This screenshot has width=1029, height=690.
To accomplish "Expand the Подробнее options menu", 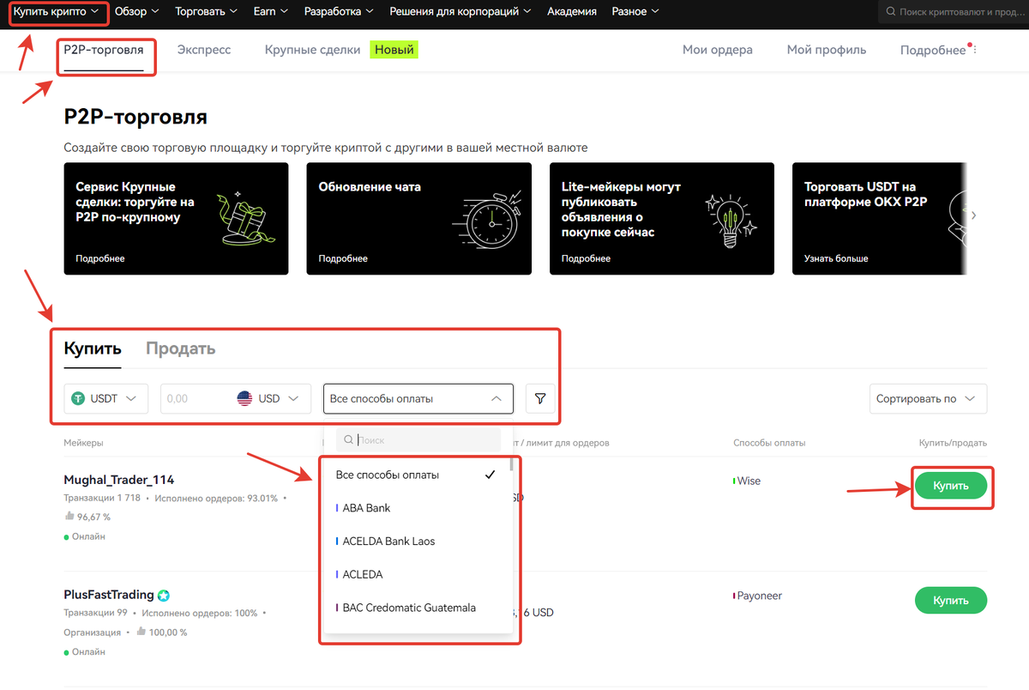I will (x=938, y=50).
